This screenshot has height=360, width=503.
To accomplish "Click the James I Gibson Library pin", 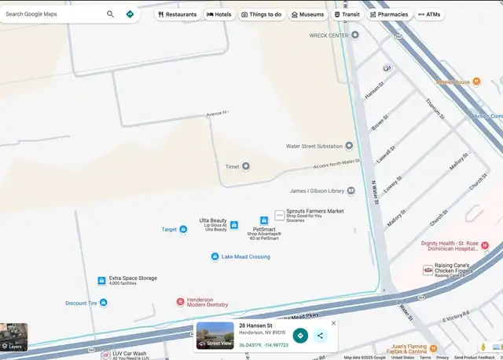I will tap(351, 191).
